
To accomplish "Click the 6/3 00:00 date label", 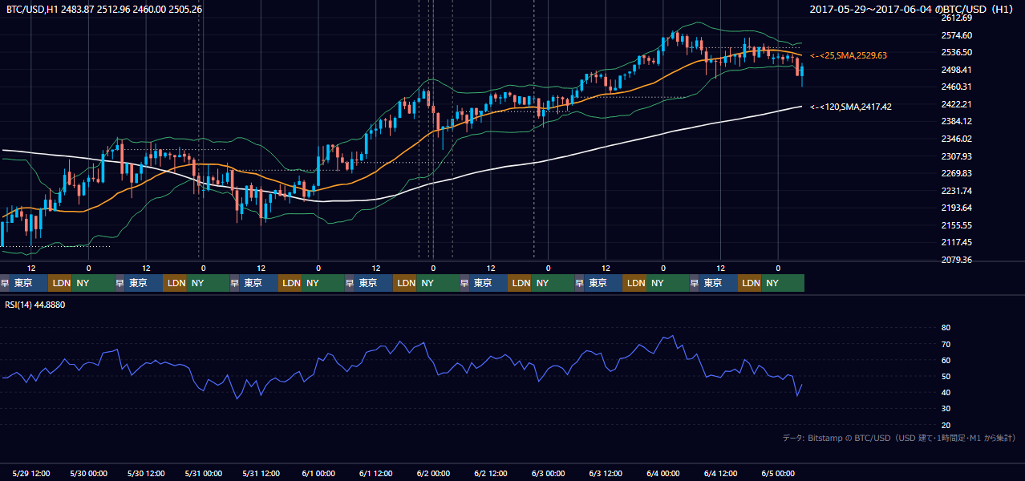I will [x=549, y=473].
